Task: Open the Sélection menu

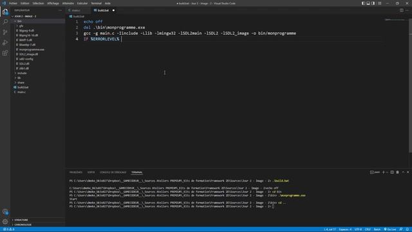Action: (x=38, y=3)
